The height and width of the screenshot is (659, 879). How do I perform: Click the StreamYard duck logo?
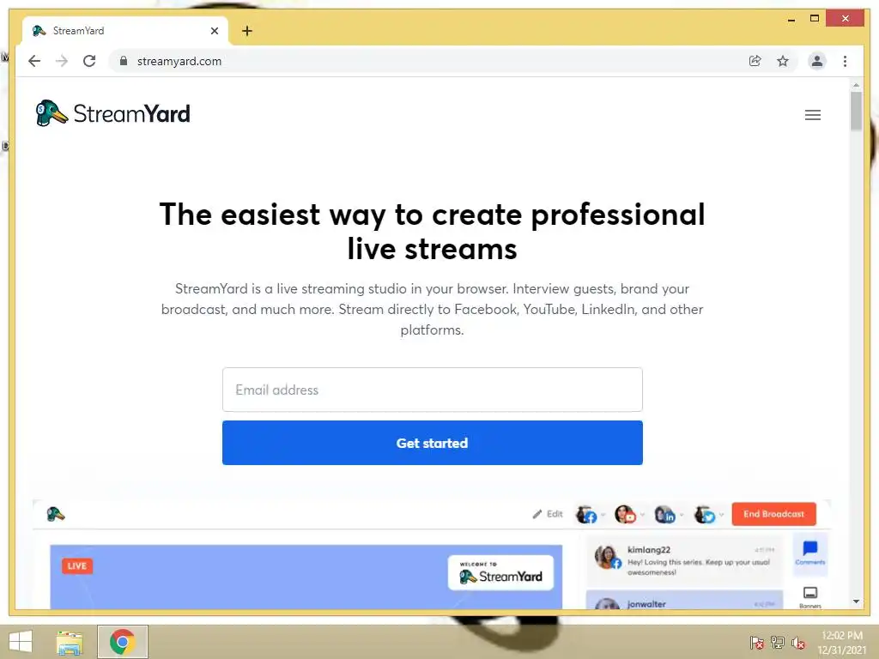(x=112, y=113)
